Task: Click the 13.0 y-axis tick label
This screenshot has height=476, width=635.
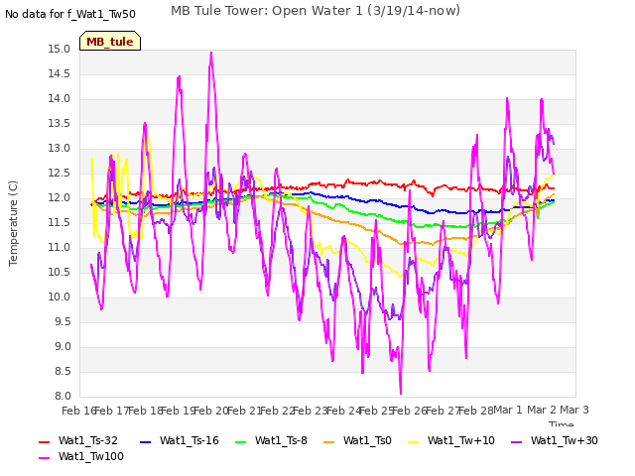Action: click(x=60, y=149)
